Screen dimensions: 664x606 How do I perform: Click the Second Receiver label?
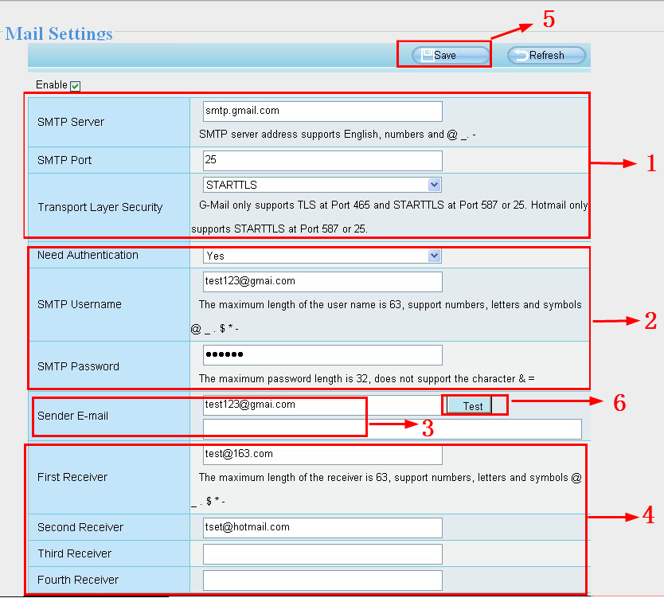click(80, 527)
